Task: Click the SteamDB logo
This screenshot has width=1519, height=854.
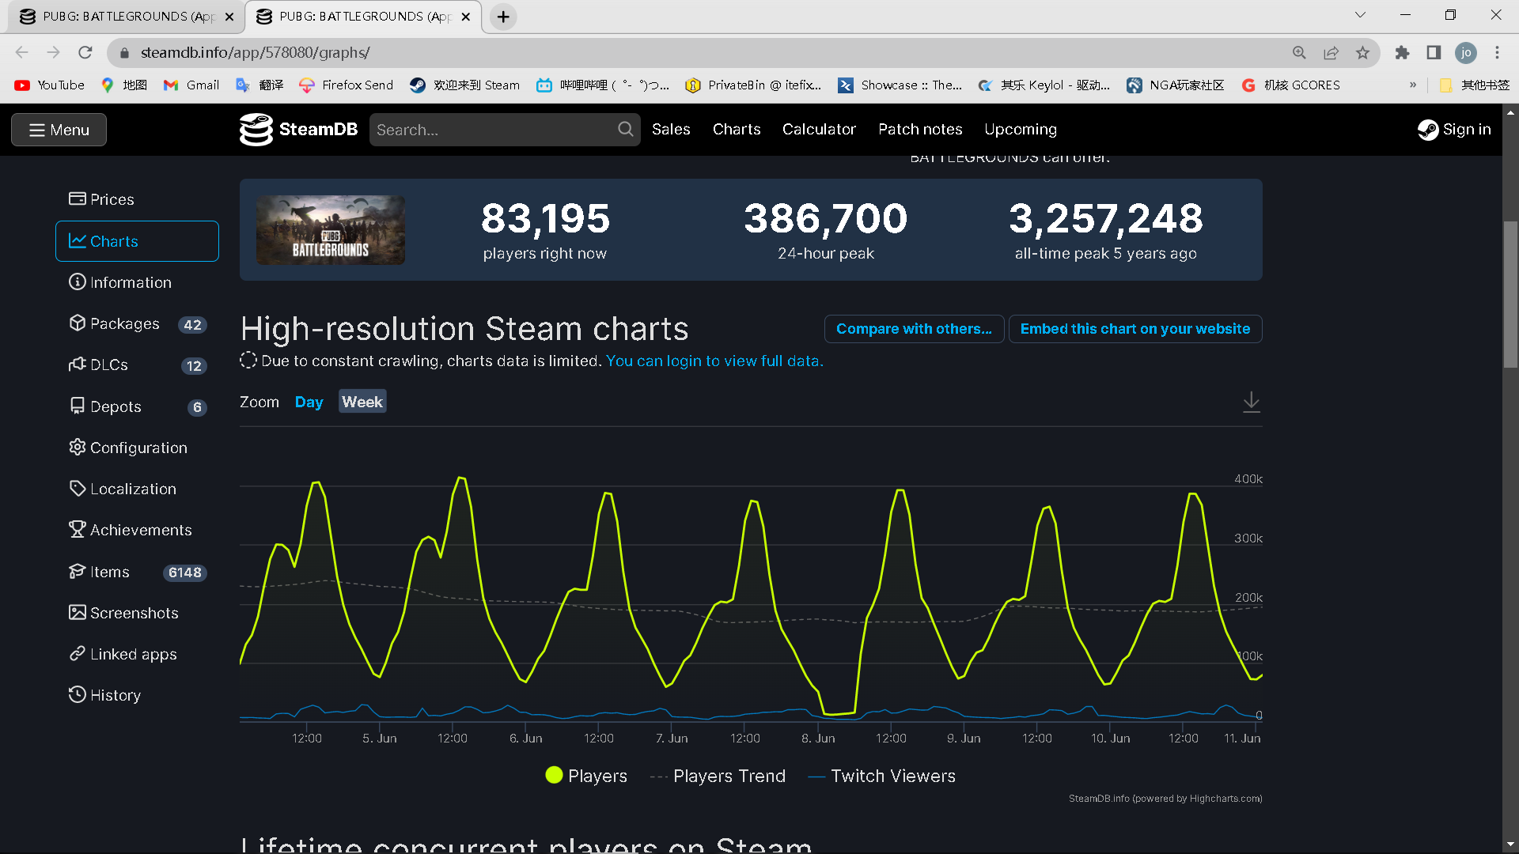Action: pyautogui.click(x=298, y=129)
